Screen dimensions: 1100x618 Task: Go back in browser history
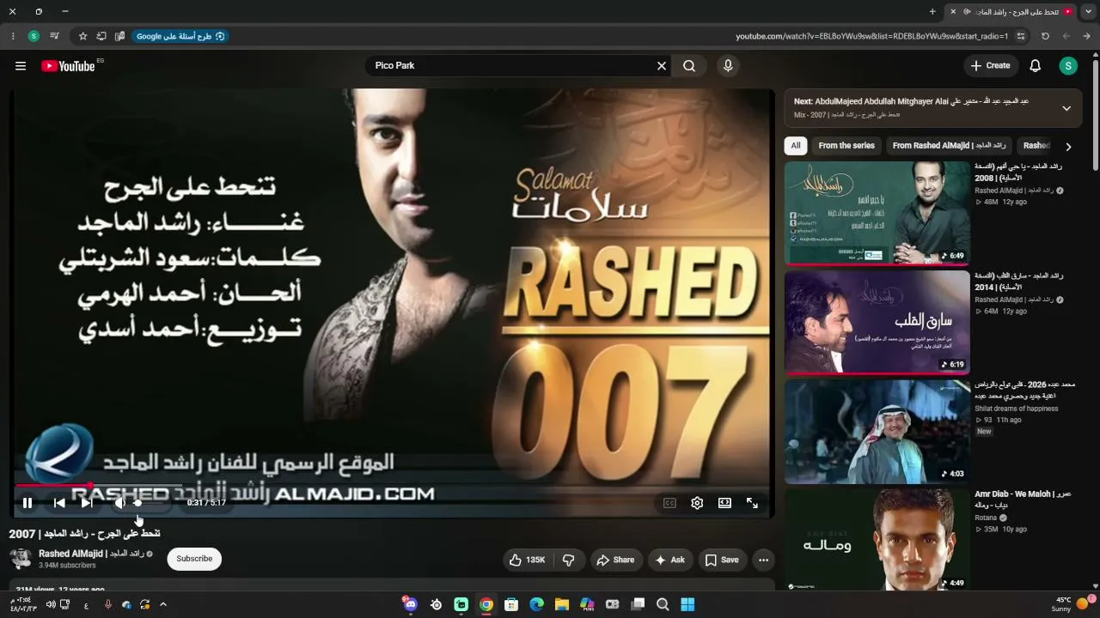coord(1086,36)
